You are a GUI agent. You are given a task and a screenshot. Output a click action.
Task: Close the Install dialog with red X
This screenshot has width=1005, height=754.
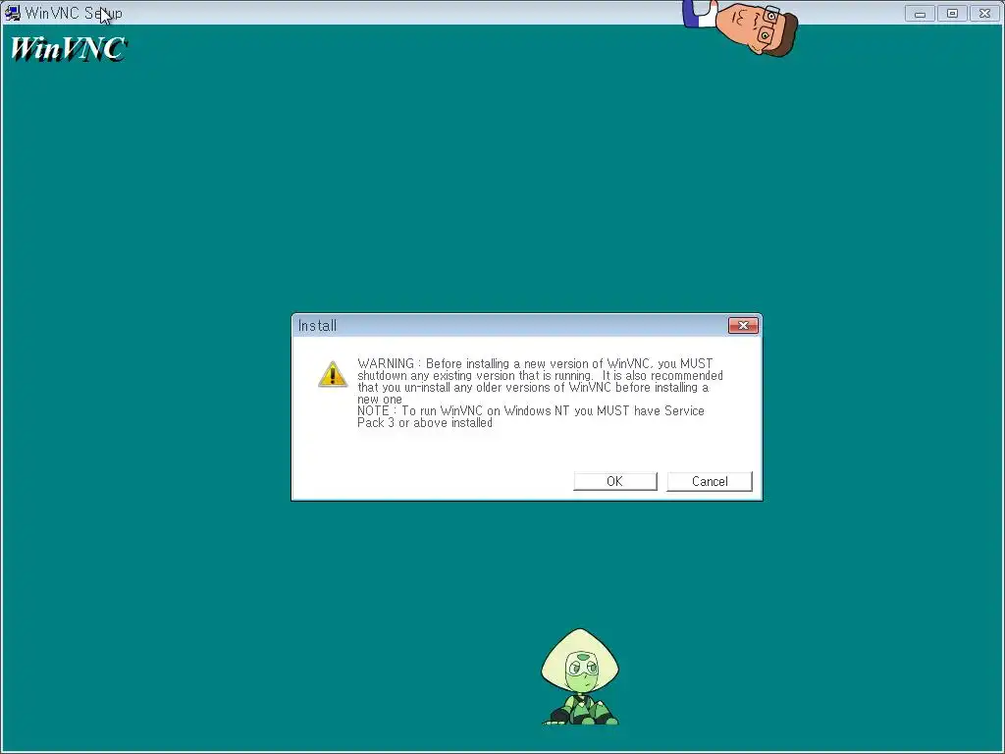click(743, 326)
